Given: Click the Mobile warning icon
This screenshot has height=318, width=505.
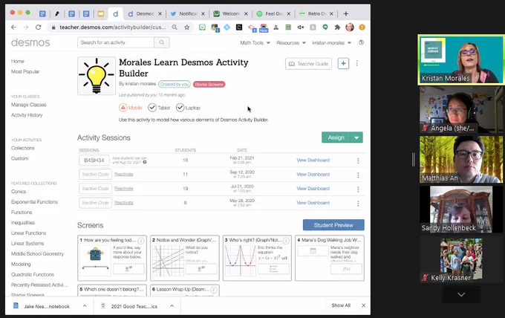Looking at the screenshot, I should pyautogui.click(x=123, y=108).
